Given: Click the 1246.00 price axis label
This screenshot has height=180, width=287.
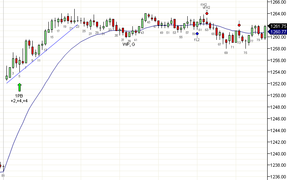Looking at the screenshot, I should 278,119.
